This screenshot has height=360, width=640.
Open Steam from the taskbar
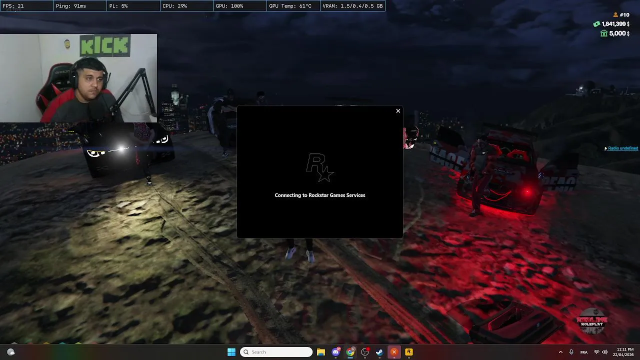[x=379, y=352]
